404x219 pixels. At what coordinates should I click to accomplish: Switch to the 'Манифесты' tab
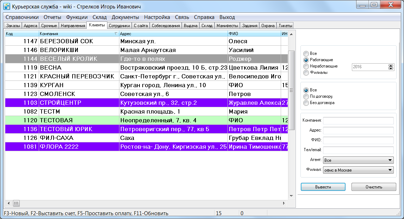(227, 26)
